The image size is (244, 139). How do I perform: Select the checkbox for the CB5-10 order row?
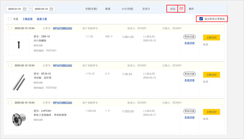click(x=10, y=28)
